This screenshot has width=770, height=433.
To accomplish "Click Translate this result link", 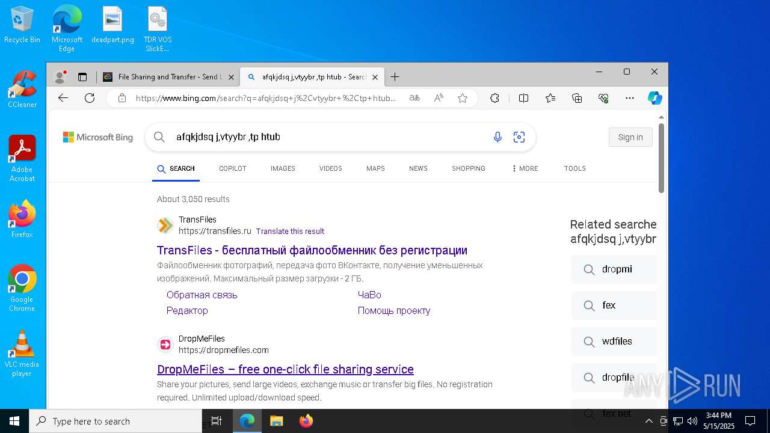I will click(x=290, y=231).
